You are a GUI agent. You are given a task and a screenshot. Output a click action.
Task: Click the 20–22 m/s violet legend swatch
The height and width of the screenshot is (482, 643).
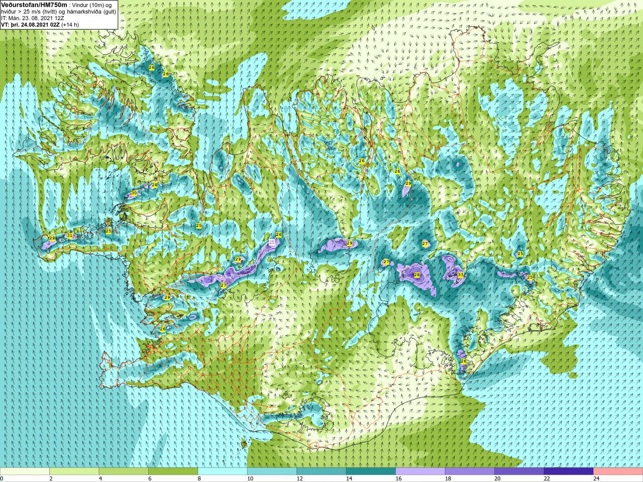(x=519, y=471)
